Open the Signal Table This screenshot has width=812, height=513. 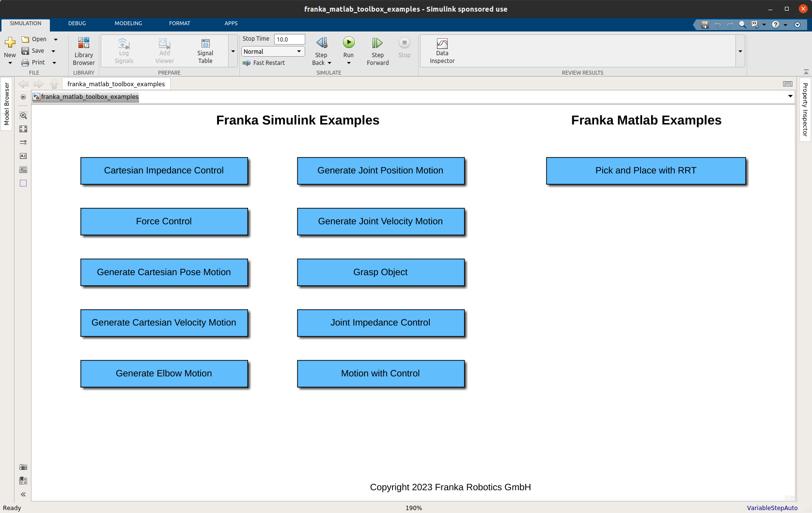pos(205,51)
